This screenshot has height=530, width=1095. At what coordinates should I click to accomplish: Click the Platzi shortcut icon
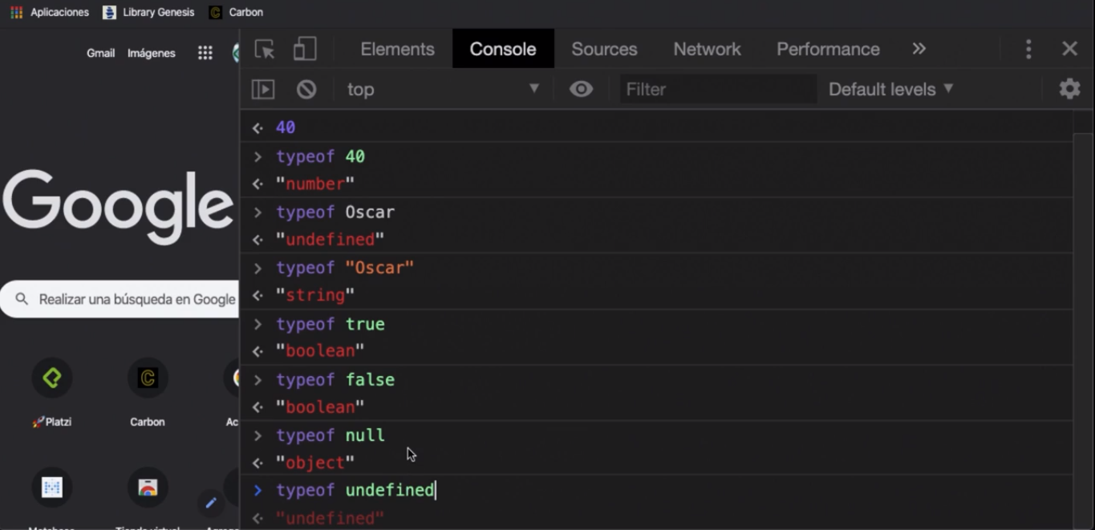click(x=52, y=378)
